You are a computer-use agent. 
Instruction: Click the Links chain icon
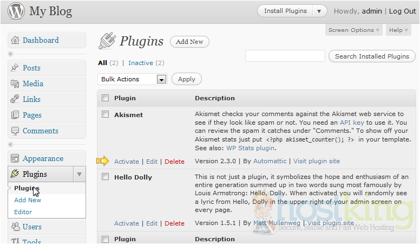(x=15, y=99)
